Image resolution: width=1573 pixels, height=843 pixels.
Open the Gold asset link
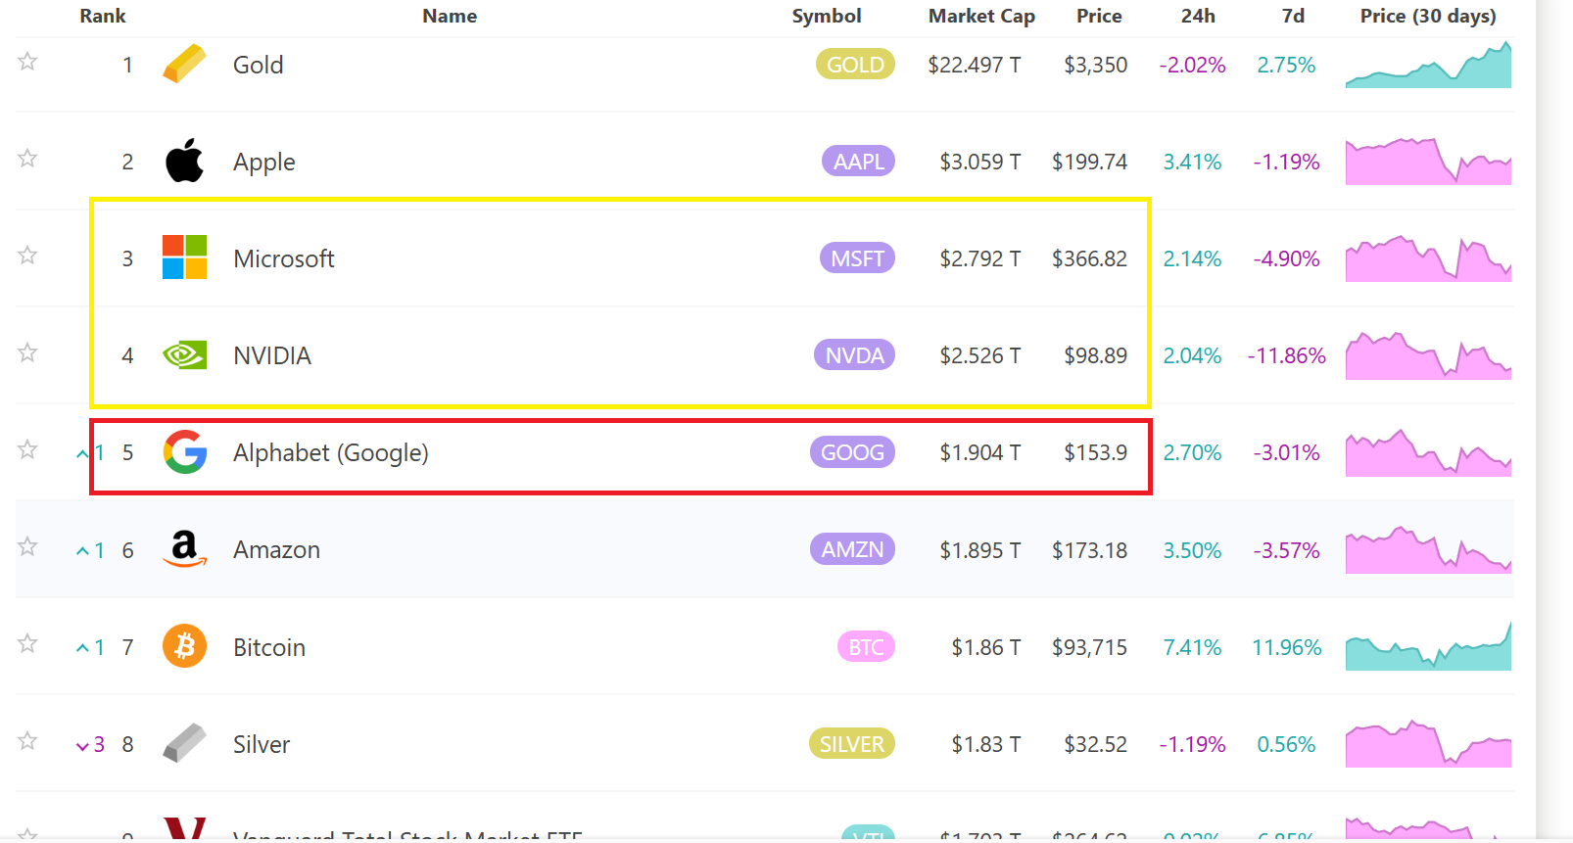coord(258,65)
